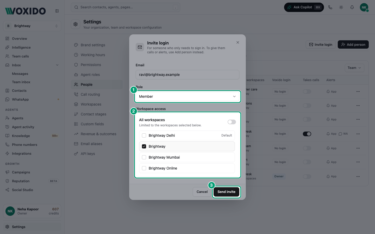375x234 pixels.
Task: Open notifications bell icon
Action: [352, 7]
